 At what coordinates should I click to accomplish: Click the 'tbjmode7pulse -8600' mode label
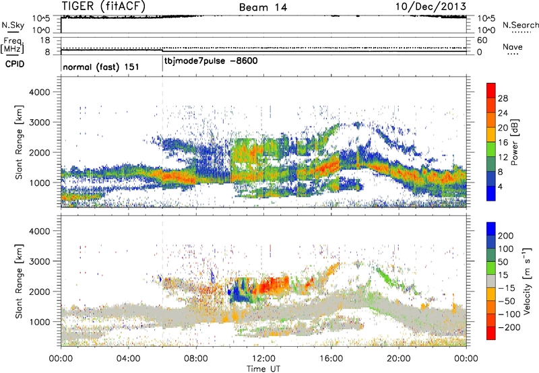click(x=211, y=61)
